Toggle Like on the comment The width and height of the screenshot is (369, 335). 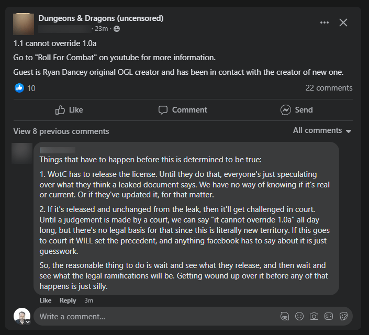pos(46,300)
